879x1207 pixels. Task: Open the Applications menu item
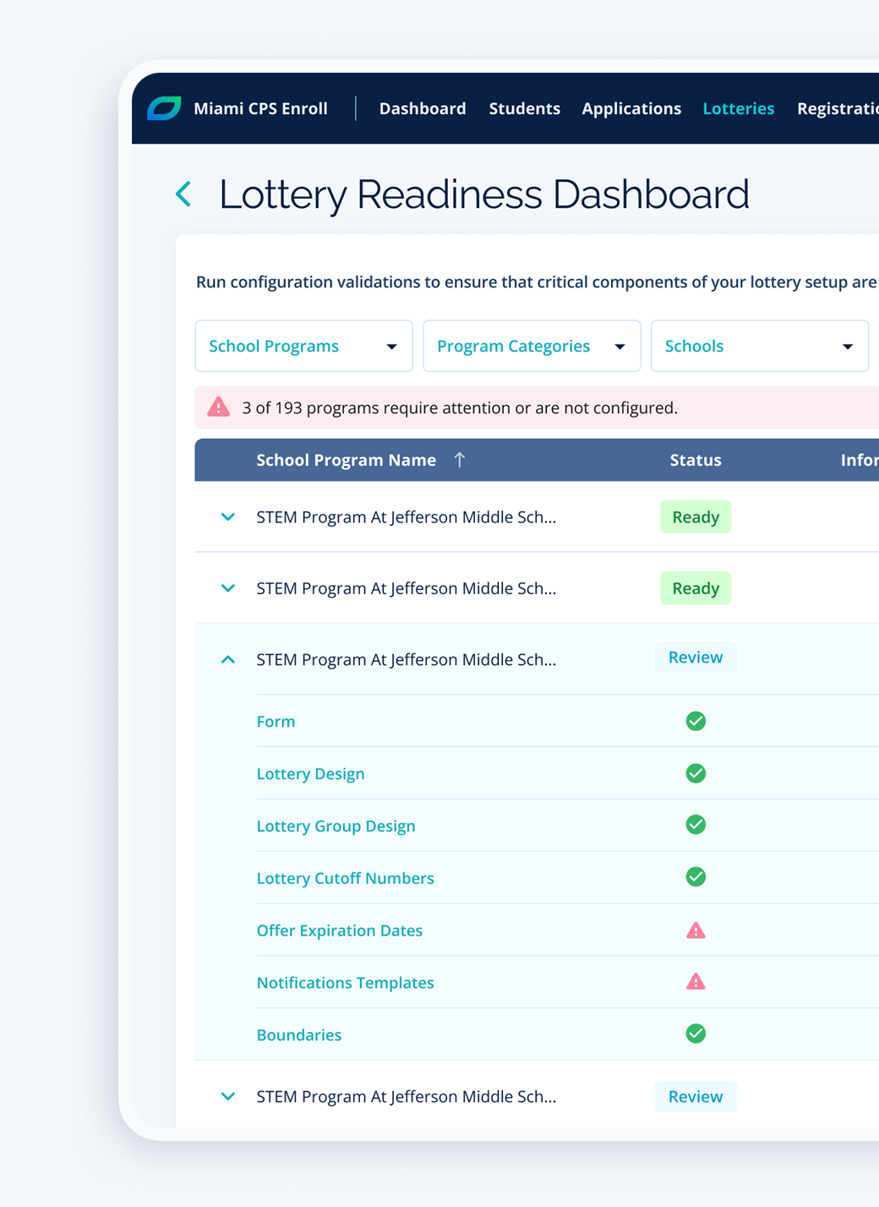coord(631,108)
